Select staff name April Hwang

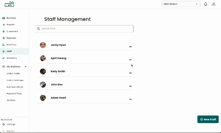(x=58, y=58)
